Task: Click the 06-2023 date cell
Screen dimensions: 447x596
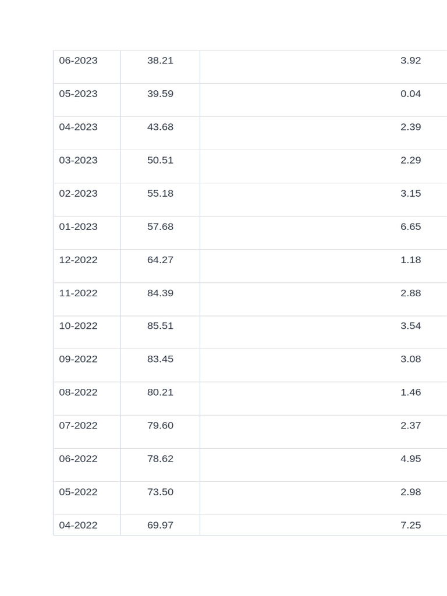Action: 79,61
